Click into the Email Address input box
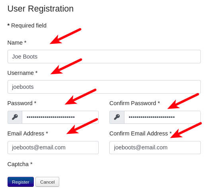This screenshot has width=208, height=192. coord(53,148)
